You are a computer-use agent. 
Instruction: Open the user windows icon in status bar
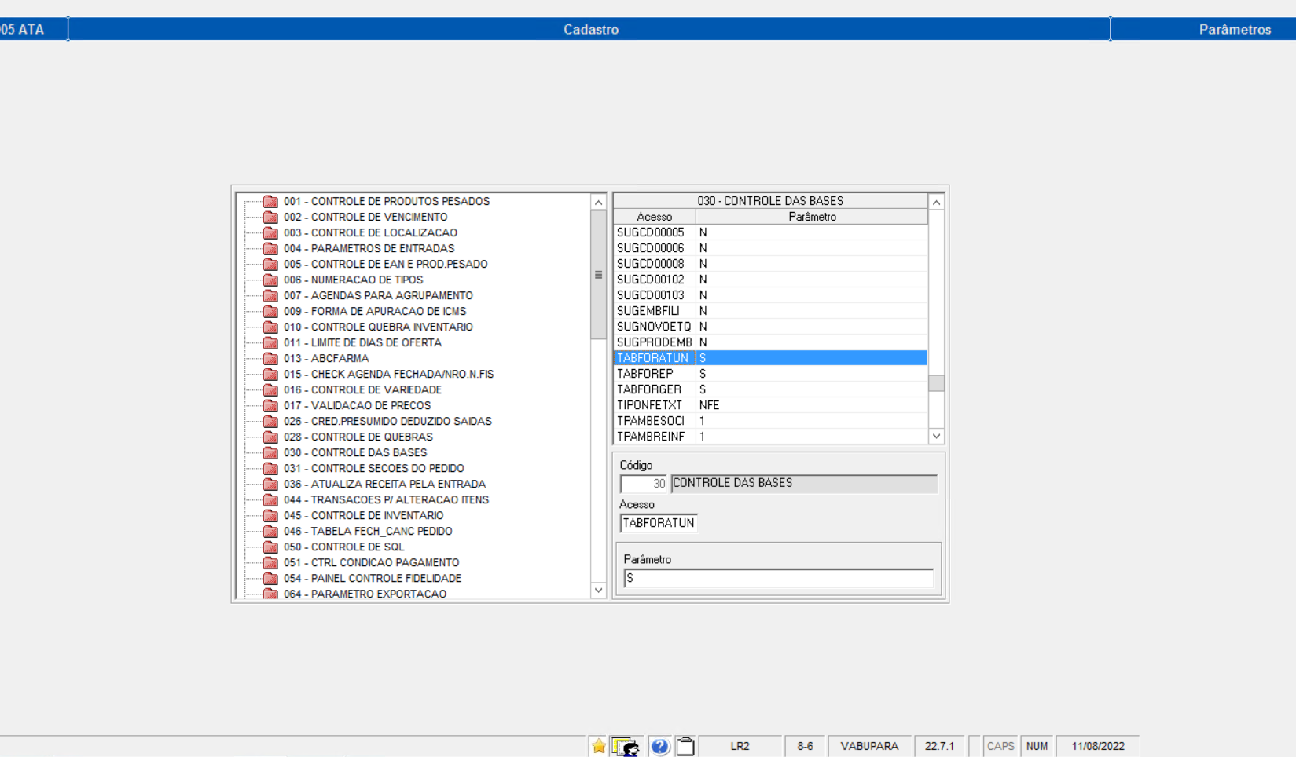[x=626, y=746]
